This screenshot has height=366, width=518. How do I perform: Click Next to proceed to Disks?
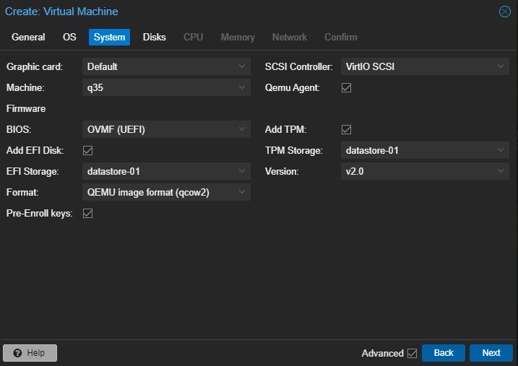tap(491, 353)
